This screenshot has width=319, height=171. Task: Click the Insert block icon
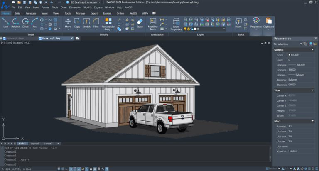[x=238, y=22]
